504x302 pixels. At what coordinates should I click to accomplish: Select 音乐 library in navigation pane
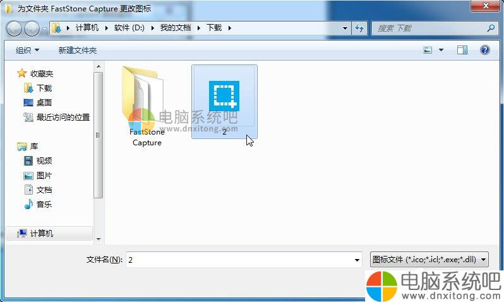[44, 205]
